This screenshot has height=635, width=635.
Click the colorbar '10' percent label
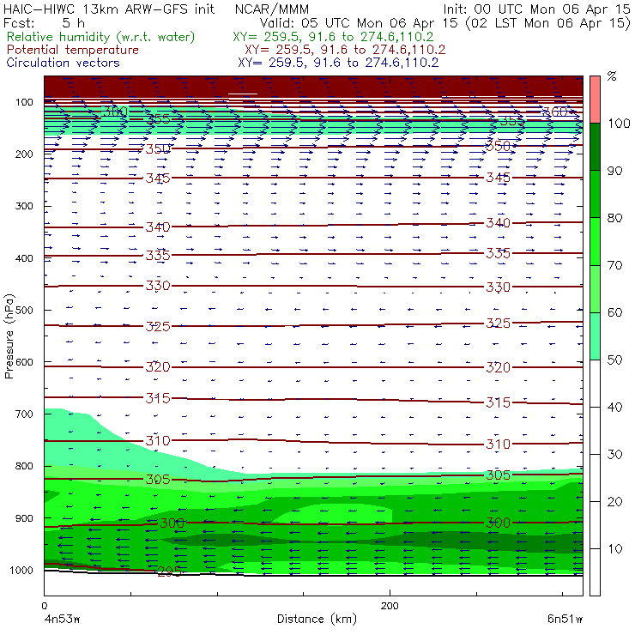coord(614,548)
